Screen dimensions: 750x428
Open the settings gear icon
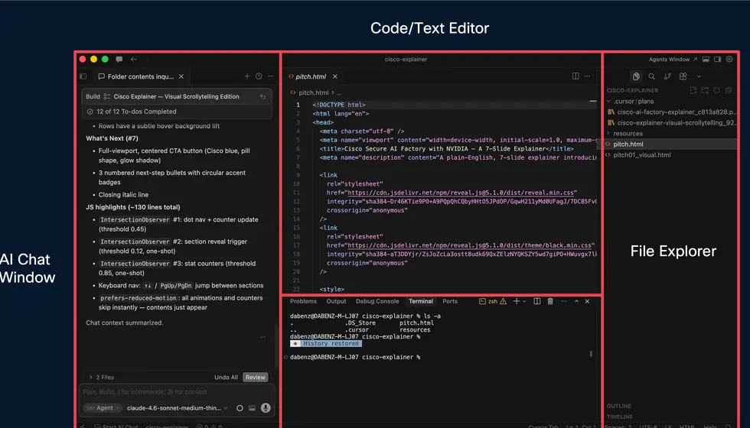[729, 60]
